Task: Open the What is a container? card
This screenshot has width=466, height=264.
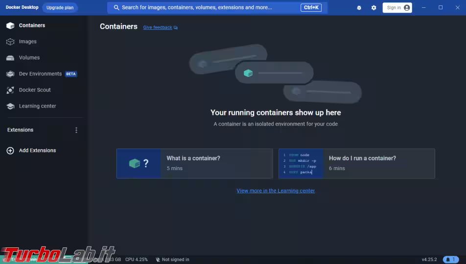Action: pos(195,164)
